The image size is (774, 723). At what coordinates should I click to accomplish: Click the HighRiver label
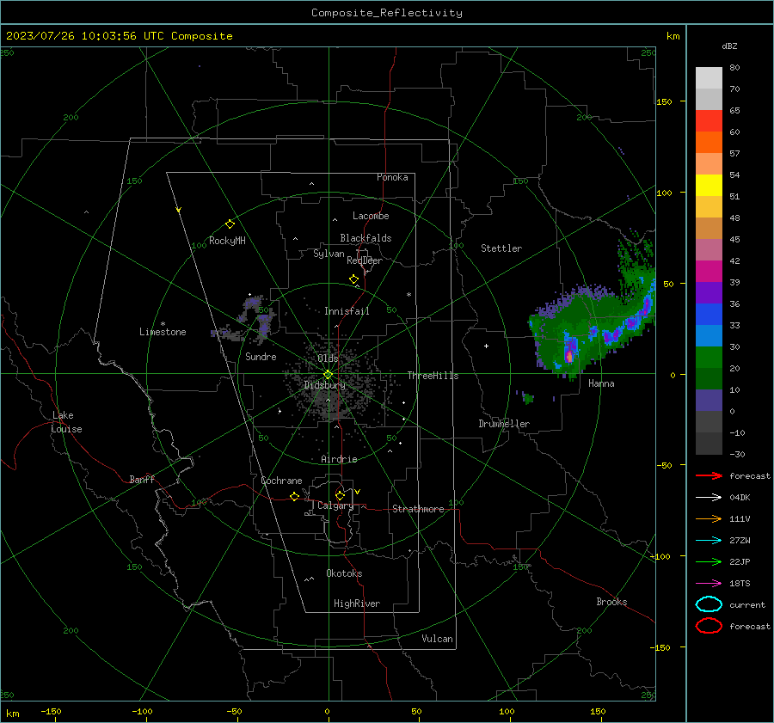[x=357, y=604]
